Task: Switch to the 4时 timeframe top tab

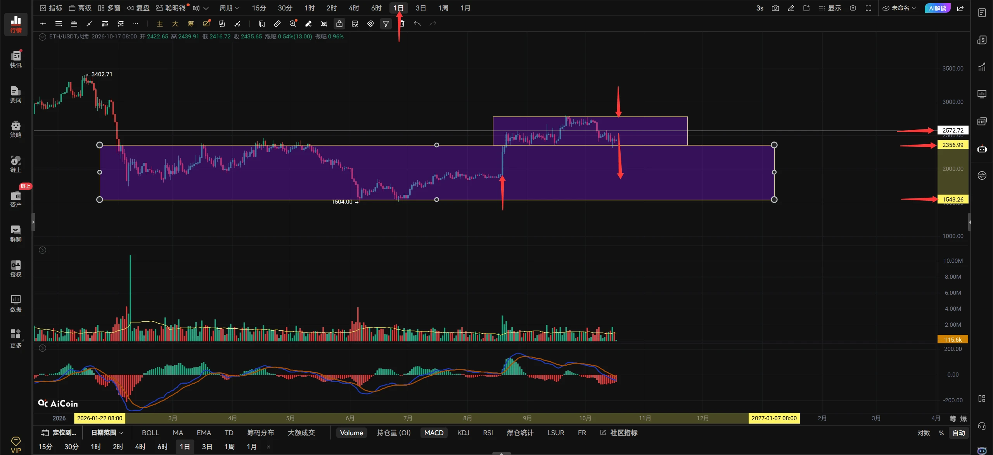Action: pos(354,8)
